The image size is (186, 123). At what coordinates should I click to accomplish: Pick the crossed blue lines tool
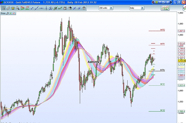(x=79, y=8)
